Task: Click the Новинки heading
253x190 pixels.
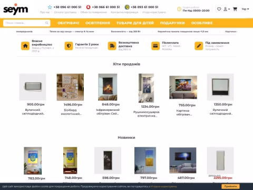Action: click(x=126, y=137)
